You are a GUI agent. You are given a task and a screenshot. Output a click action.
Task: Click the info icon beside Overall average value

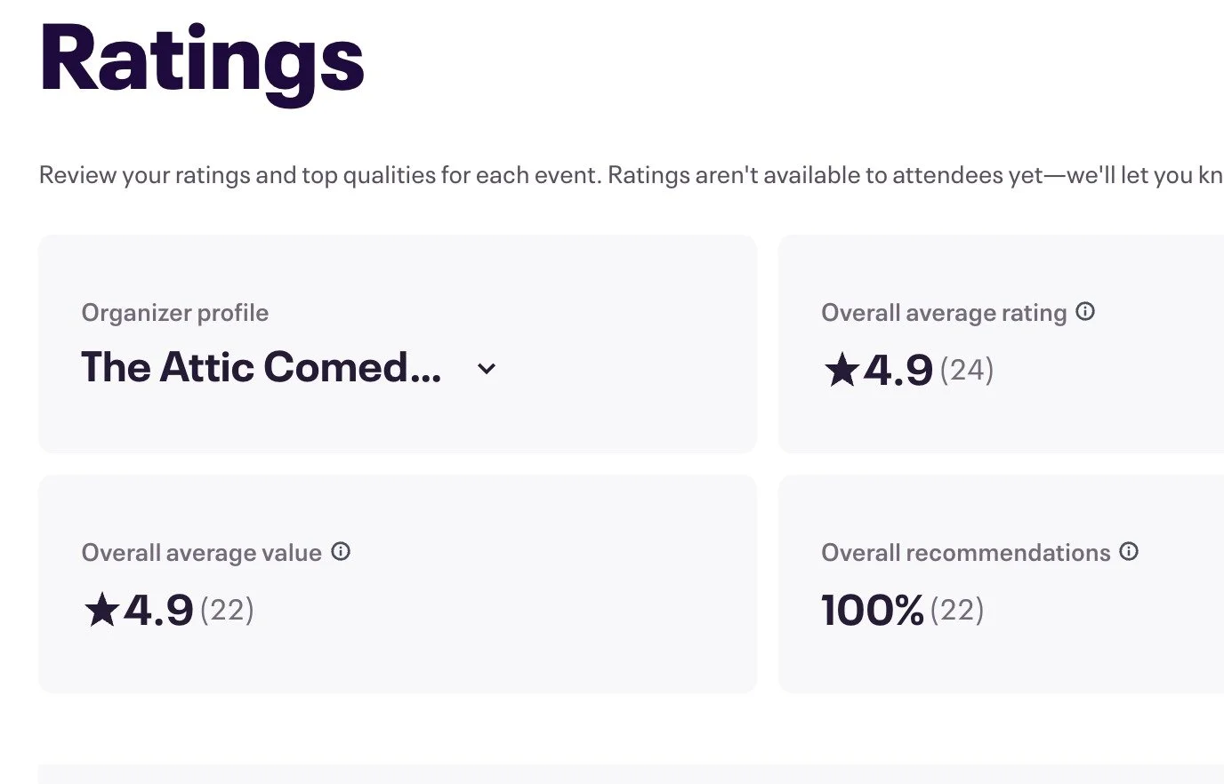click(x=341, y=552)
